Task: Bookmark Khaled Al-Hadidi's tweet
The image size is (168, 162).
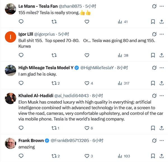Action: [x=153, y=128]
